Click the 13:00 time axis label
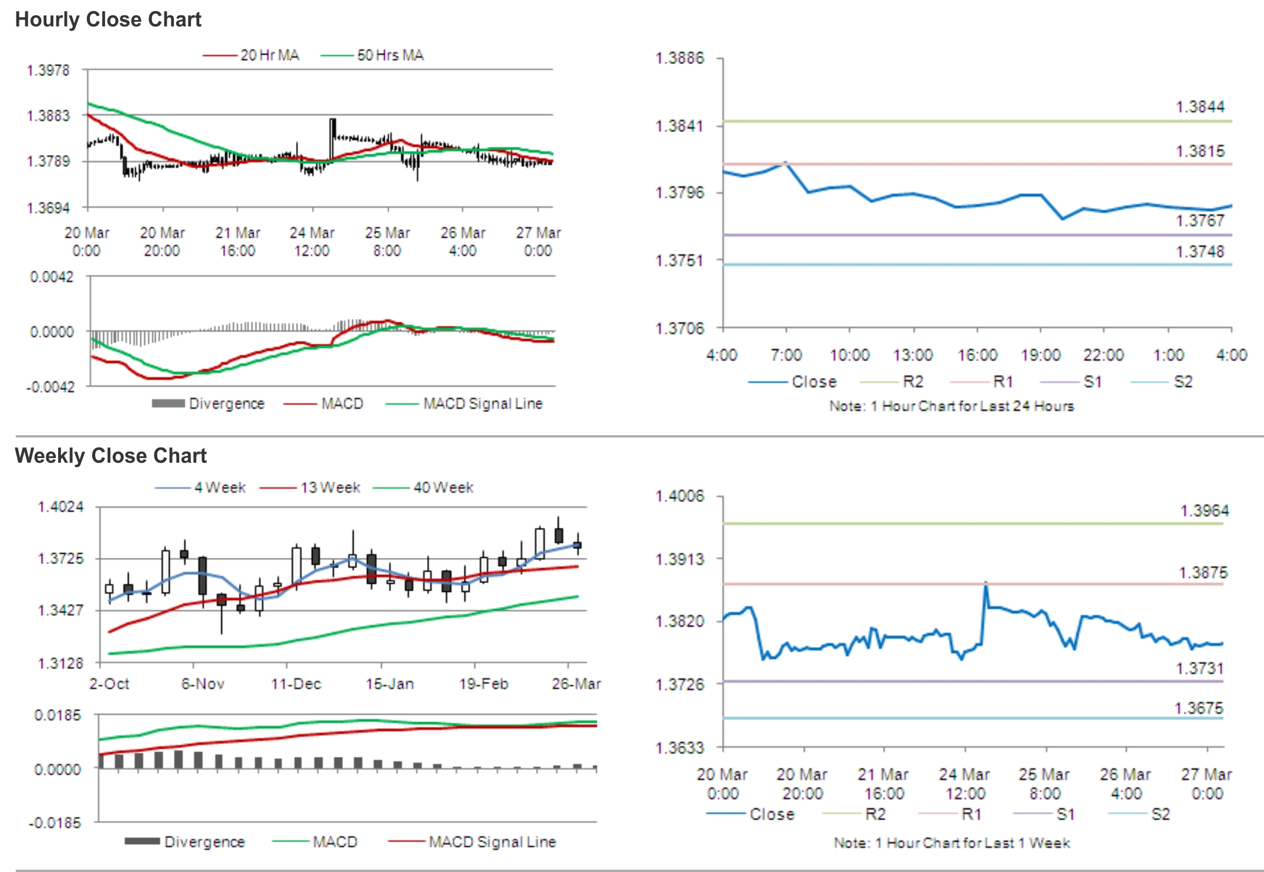 point(913,355)
